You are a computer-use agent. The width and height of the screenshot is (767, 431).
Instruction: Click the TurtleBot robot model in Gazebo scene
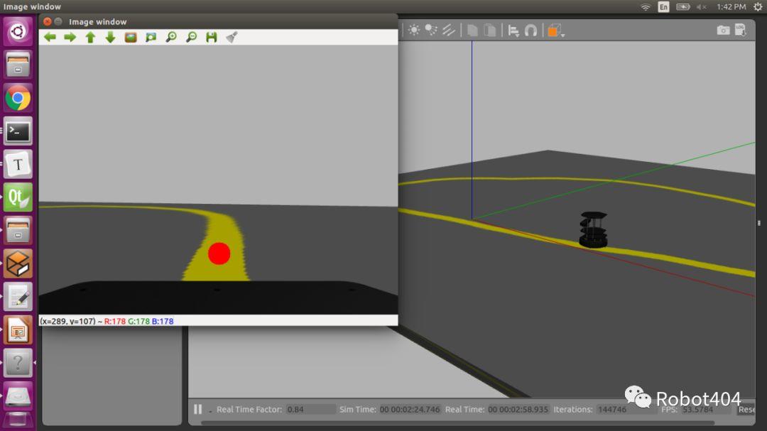click(x=593, y=229)
